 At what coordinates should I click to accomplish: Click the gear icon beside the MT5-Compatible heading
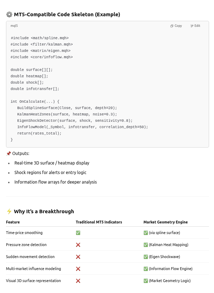[9, 14]
